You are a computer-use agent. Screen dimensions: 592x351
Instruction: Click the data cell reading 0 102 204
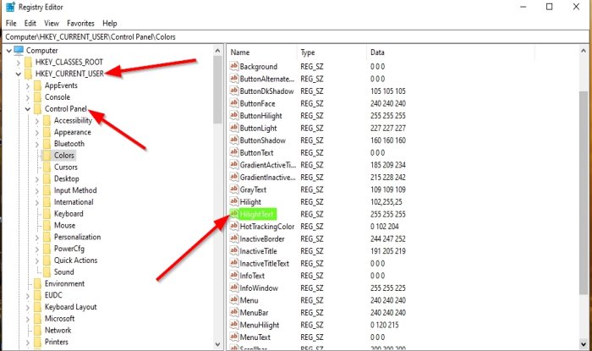[x=384, y=226]
